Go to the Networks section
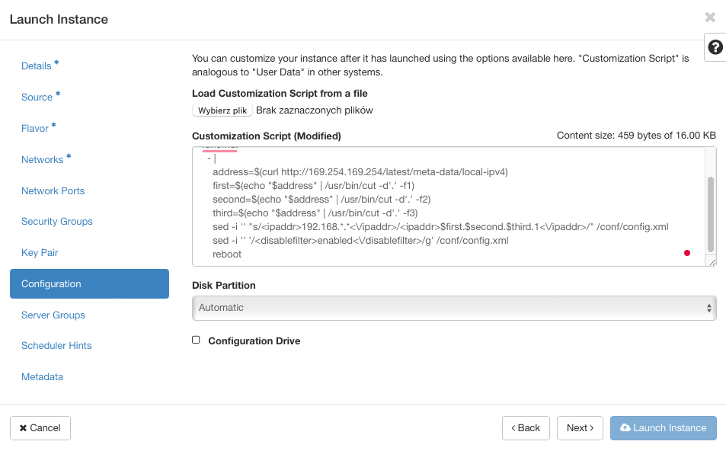726x451 pixels. tap(43, 160)
